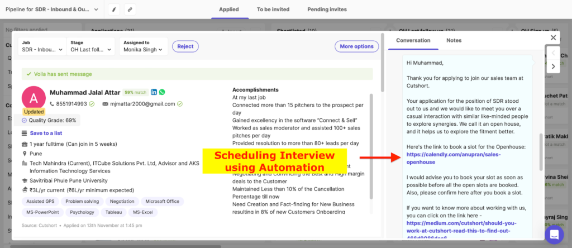Open the chat support bubble icon
572x248 pixels.
click(x=554, y=235)
